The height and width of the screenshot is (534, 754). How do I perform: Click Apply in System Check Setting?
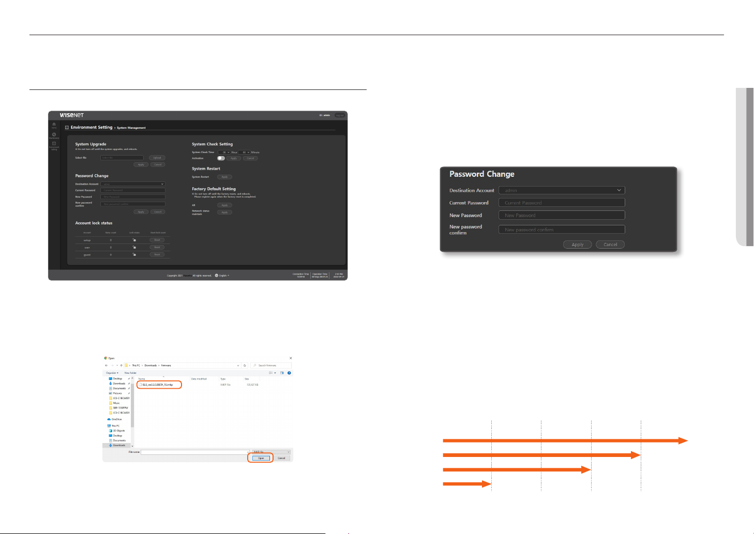234,158
